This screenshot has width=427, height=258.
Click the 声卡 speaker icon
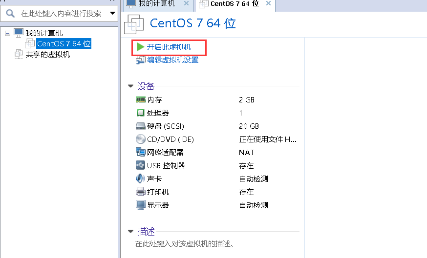[140, 179]
